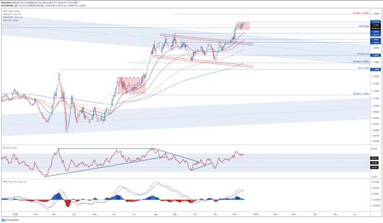Click the bar countdown timer label
The width and height of the screenshot is (383, 223).
click(x=376, y=28)
